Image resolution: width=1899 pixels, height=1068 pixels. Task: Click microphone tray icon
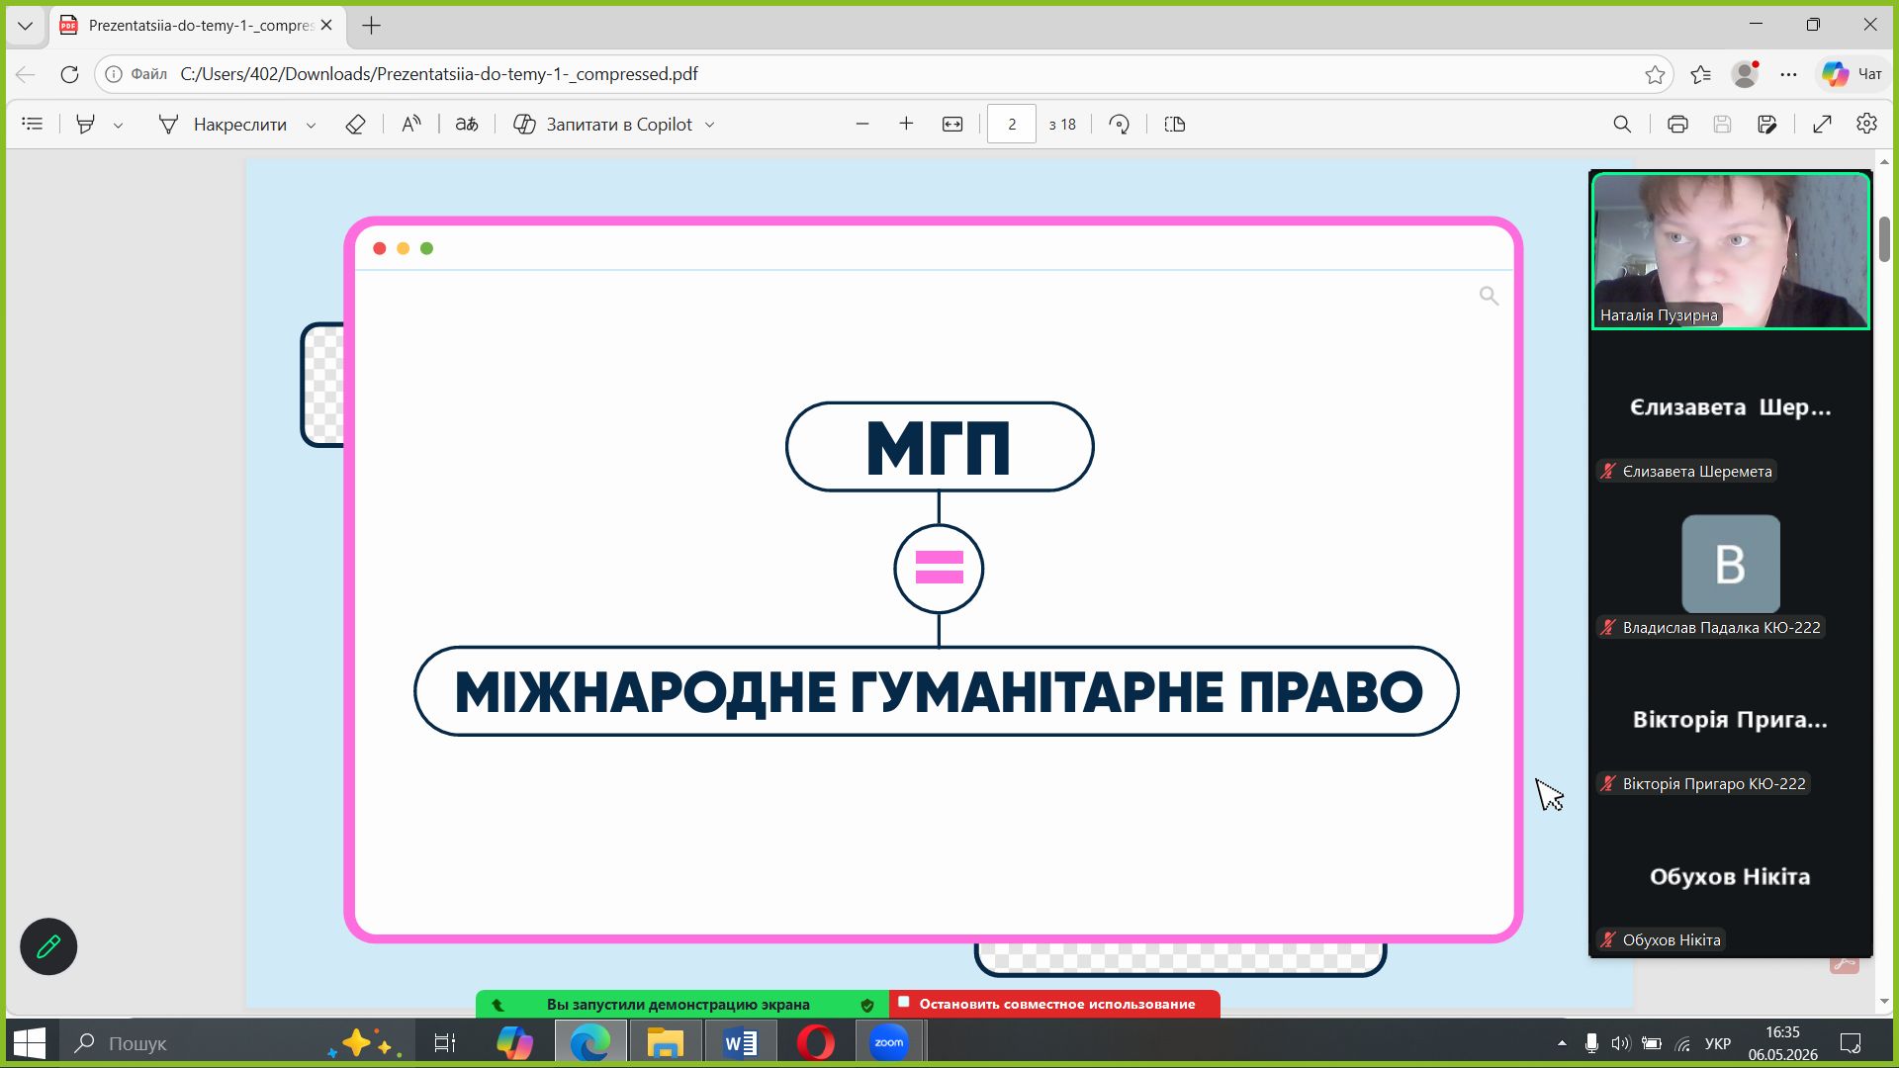tap(1591, 1043)
